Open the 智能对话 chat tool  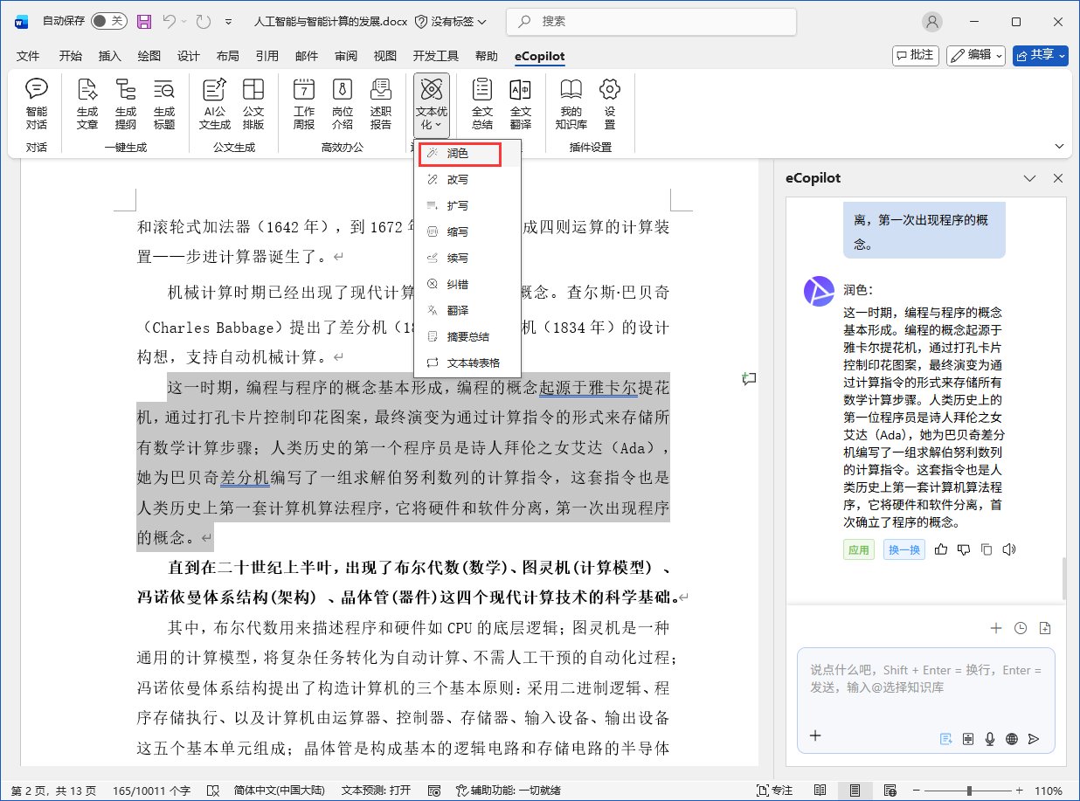point(36,104)
